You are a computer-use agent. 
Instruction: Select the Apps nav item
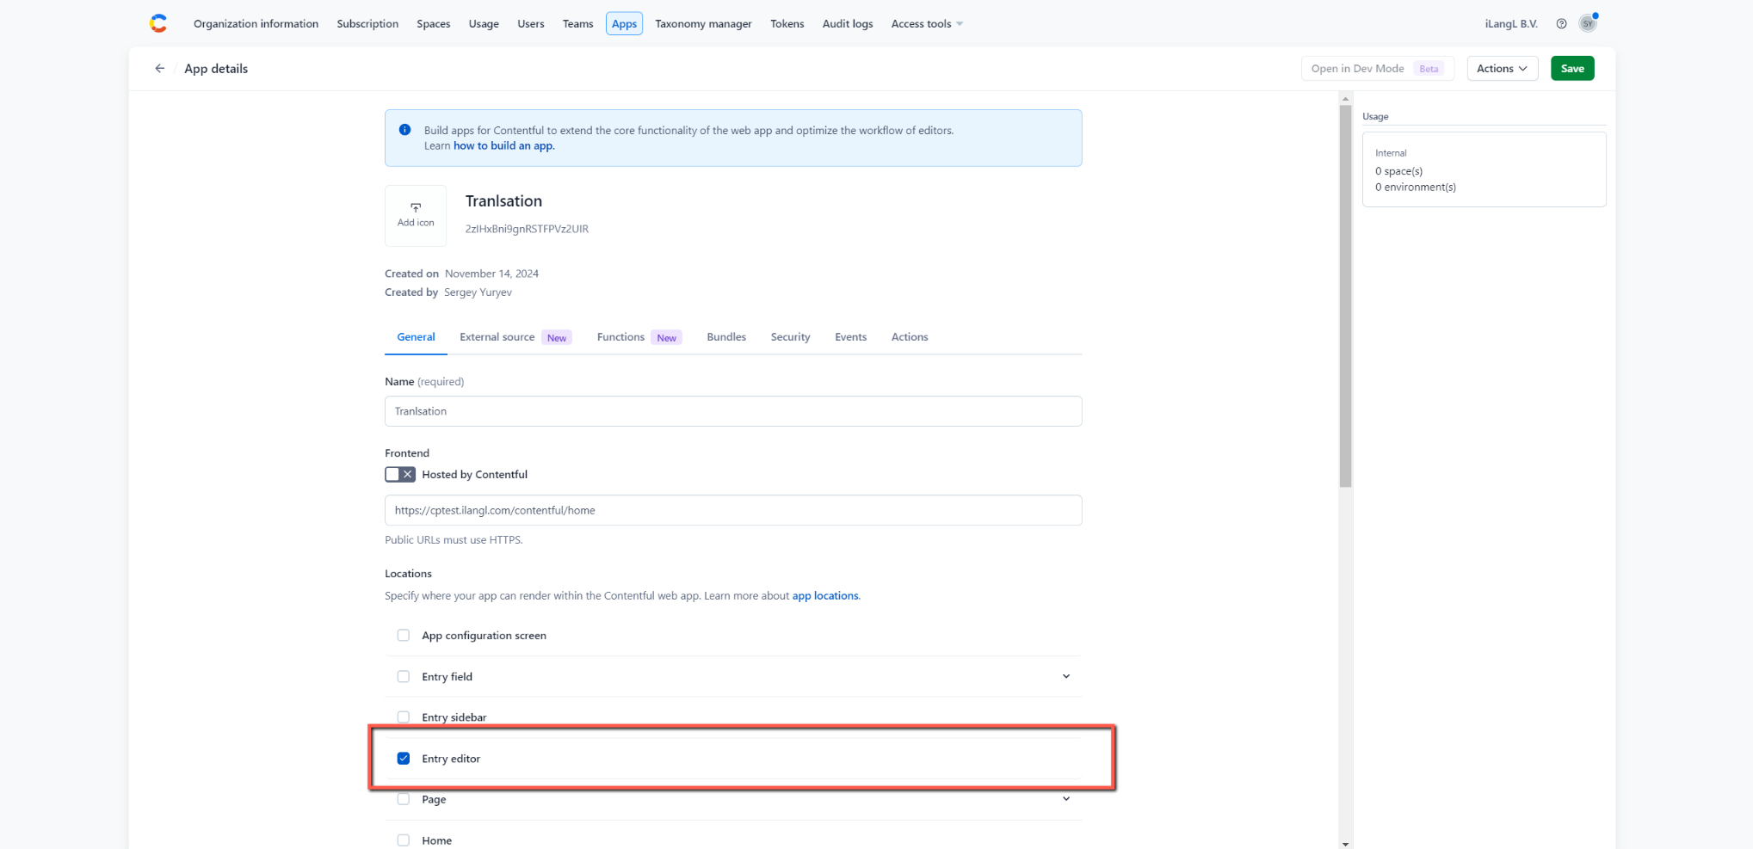[624, 24]
